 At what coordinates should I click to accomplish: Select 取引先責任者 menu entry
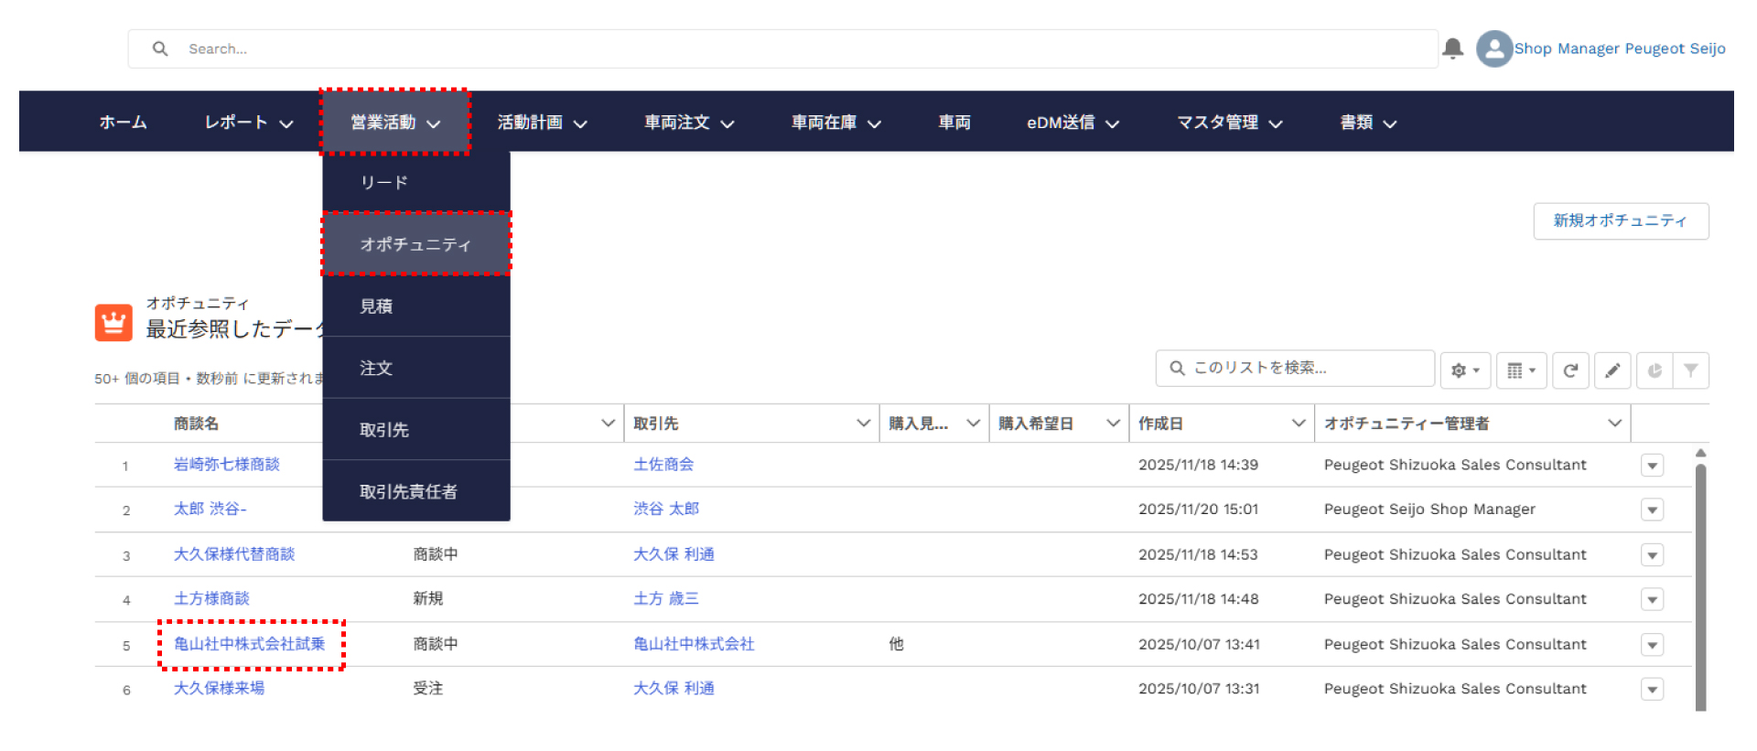click(408, 491)
